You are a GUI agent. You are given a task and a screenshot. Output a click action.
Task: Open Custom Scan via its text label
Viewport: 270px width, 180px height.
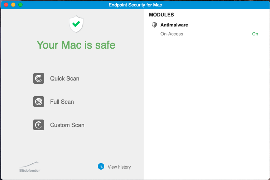pyautogui.click(x=67, y=125)
